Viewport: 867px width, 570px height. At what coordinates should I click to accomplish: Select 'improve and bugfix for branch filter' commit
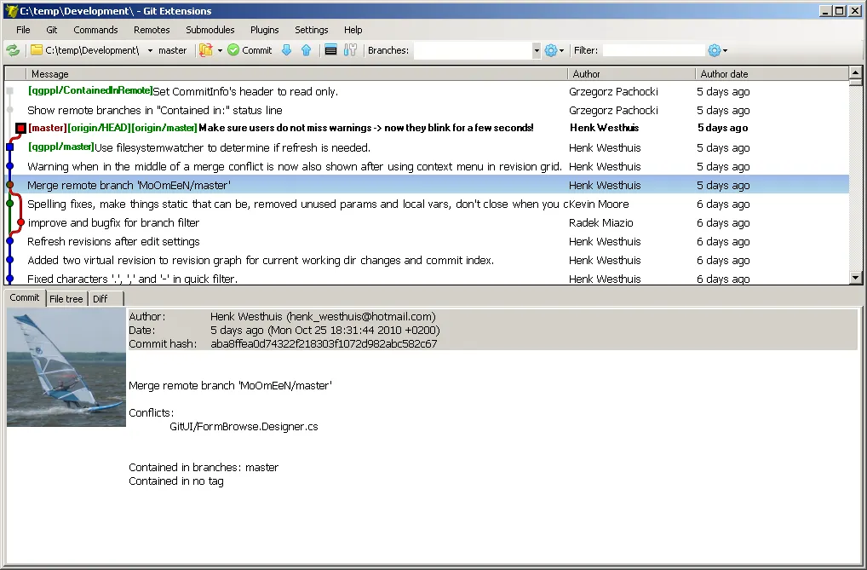tap(427, 223)
